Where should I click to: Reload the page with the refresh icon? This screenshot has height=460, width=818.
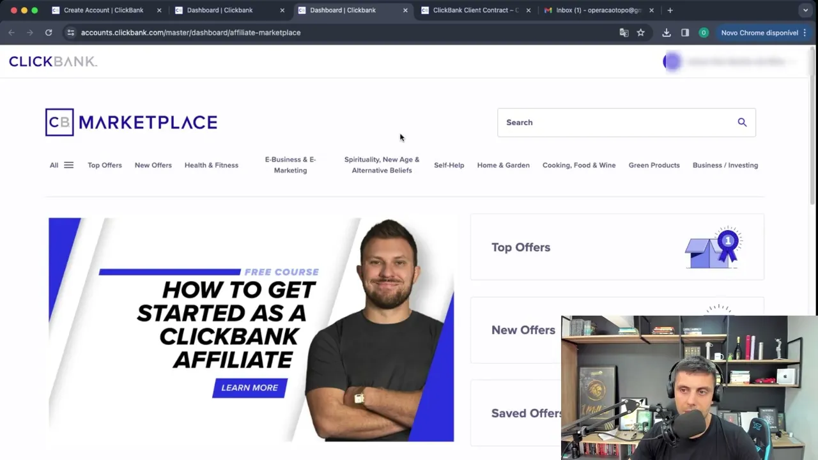coord(49,33)
